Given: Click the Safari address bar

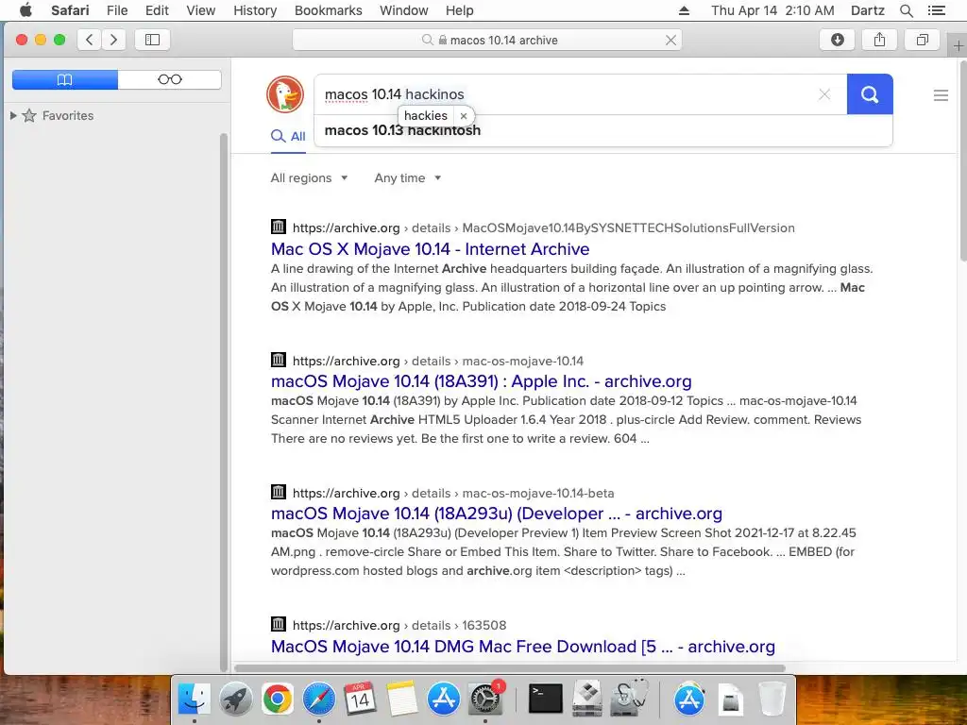Looking at the screenshot, I should pyautogui.click(x=487, y=40).
